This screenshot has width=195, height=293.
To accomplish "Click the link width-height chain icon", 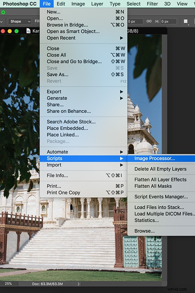I will [x=149, y=21].
